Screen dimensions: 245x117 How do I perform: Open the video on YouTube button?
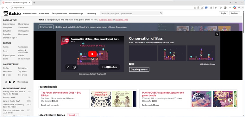[109, 67]
